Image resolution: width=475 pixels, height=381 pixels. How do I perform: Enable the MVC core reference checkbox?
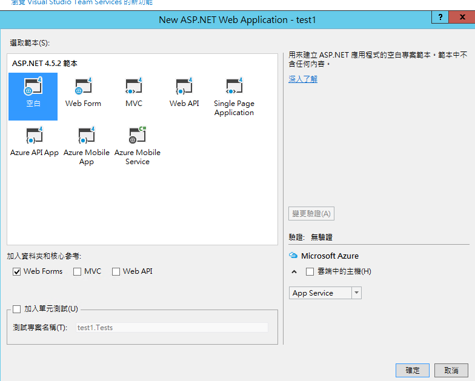[x=78, y=271]
